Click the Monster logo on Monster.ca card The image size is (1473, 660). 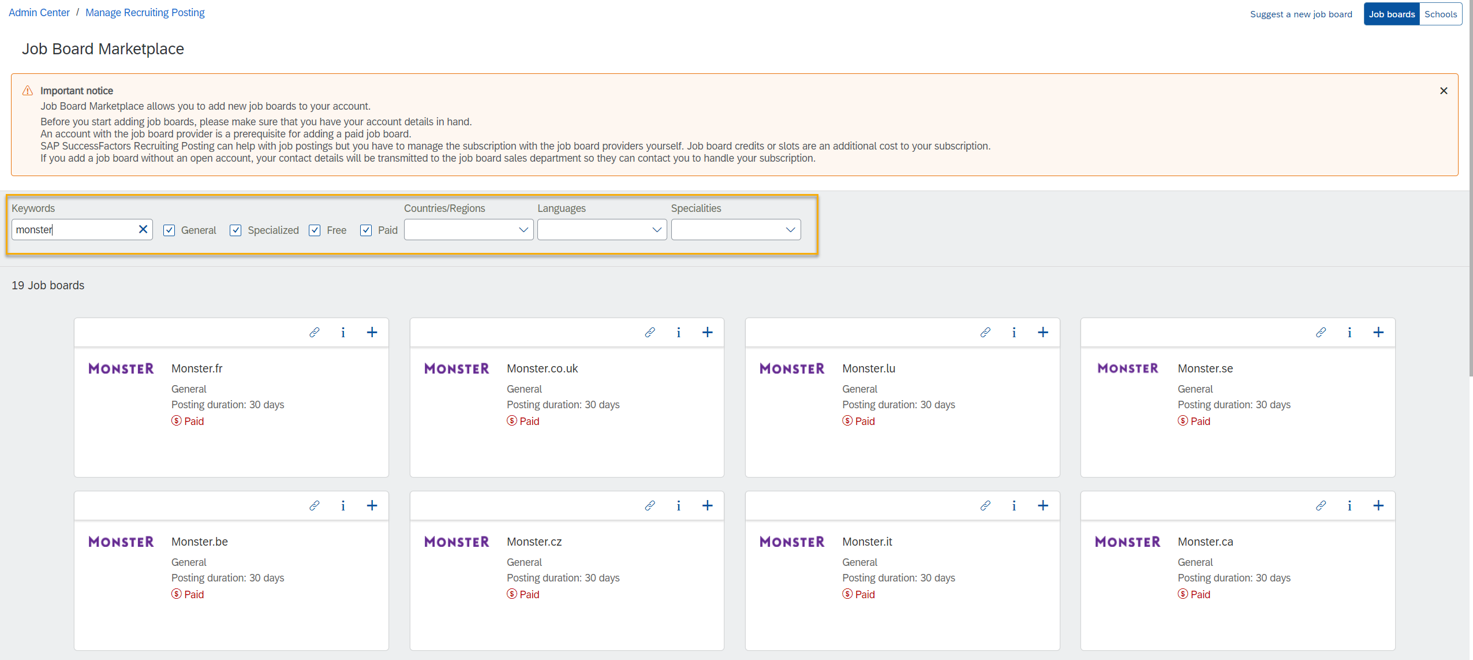pos(1127,542)
